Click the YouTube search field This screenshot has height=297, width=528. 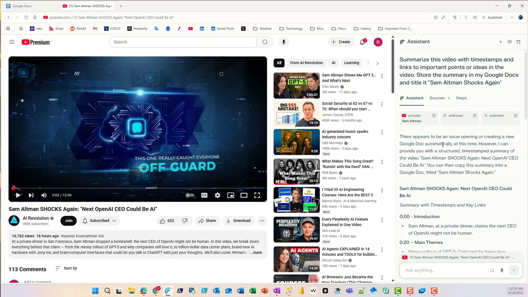tap(183, 42)
